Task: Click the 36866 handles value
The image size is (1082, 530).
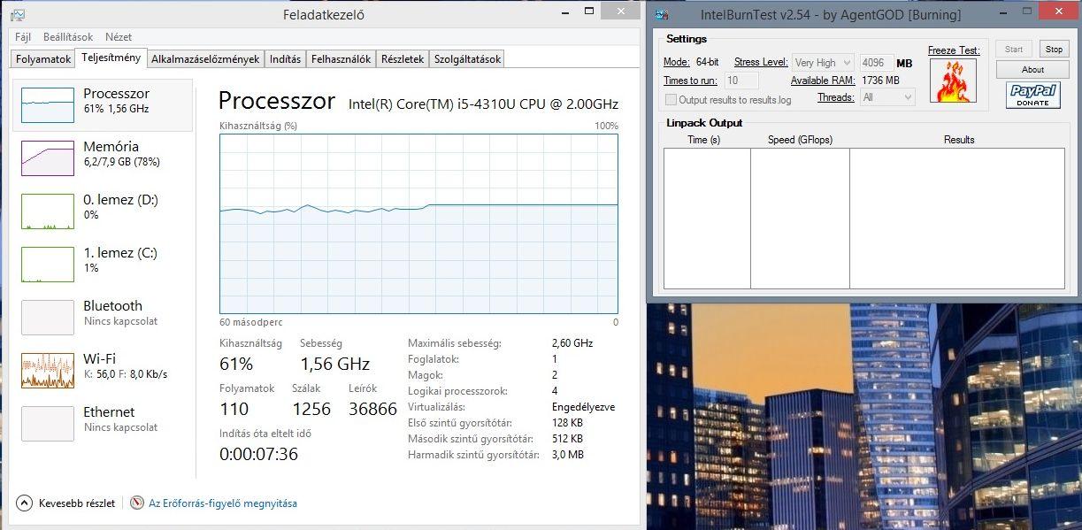Action: [x=372, y=409]
